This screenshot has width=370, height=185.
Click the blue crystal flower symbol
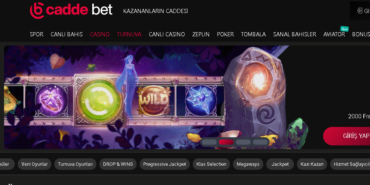tap(201, 100)
